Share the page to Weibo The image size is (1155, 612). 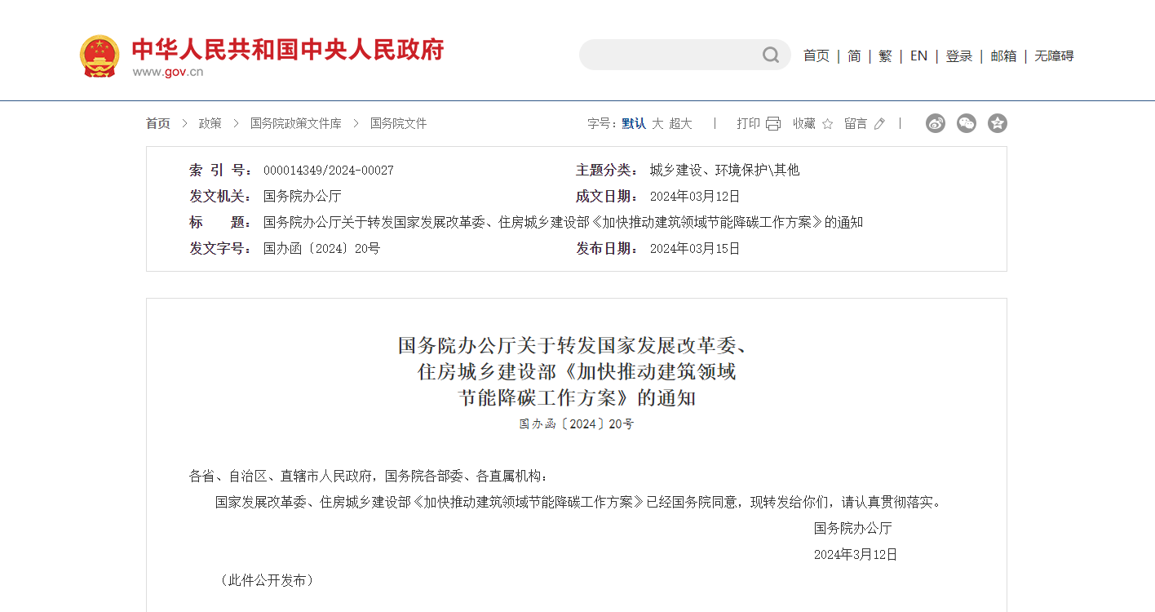coord(936,123)
